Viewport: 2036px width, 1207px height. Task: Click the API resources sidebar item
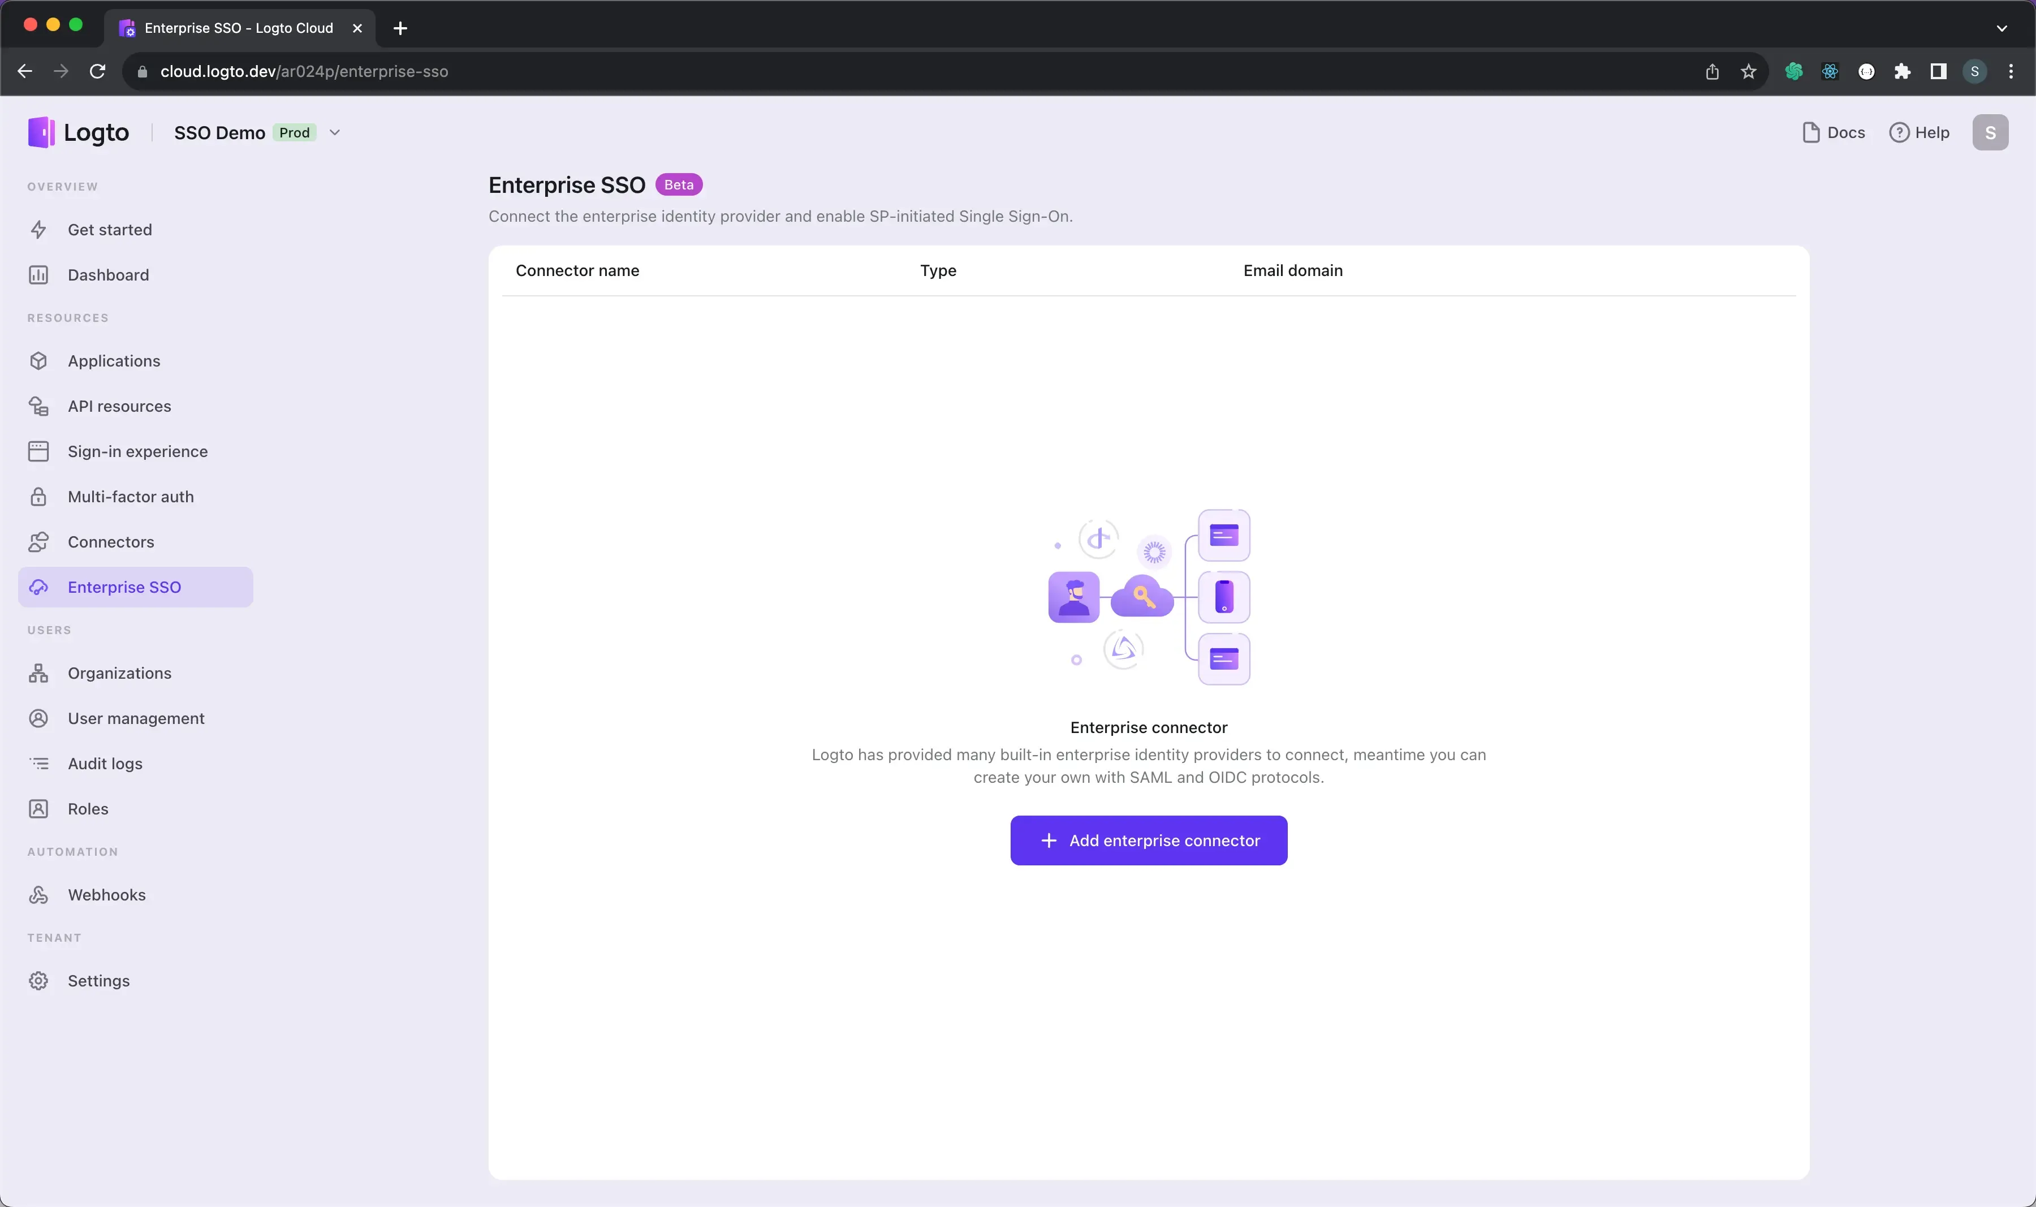(119, 405)
